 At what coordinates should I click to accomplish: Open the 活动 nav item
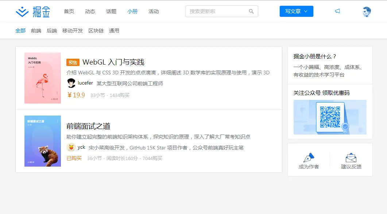[154, 11]
